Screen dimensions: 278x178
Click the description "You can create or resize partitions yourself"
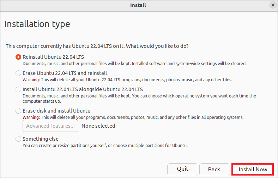click(65, 146)
